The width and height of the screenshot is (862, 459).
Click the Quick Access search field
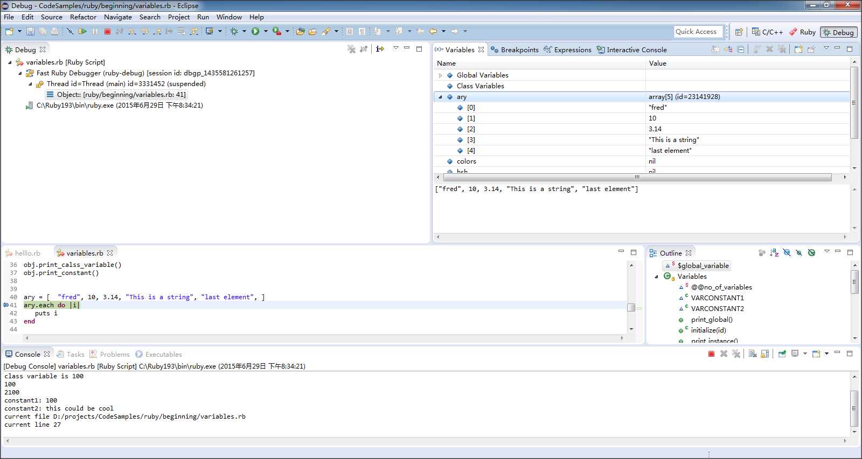coord(698,32)
